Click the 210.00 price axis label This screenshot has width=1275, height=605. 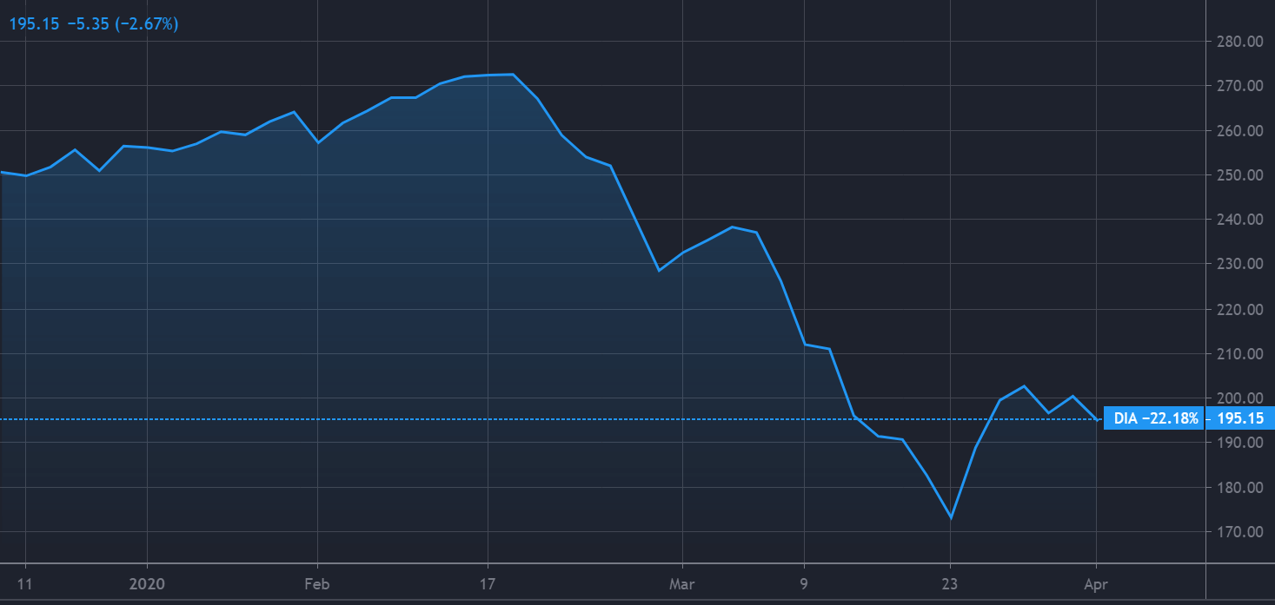point(1240,353)
